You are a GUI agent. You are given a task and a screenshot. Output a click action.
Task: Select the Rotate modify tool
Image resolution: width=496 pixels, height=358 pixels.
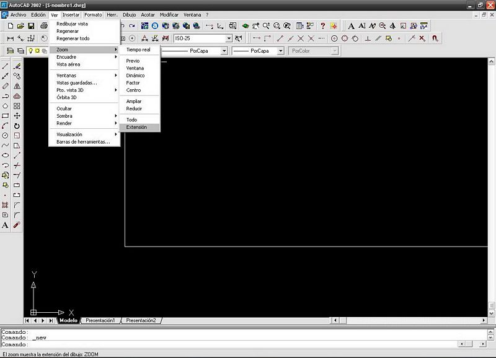pyautogui.click(x=17, y=126)
